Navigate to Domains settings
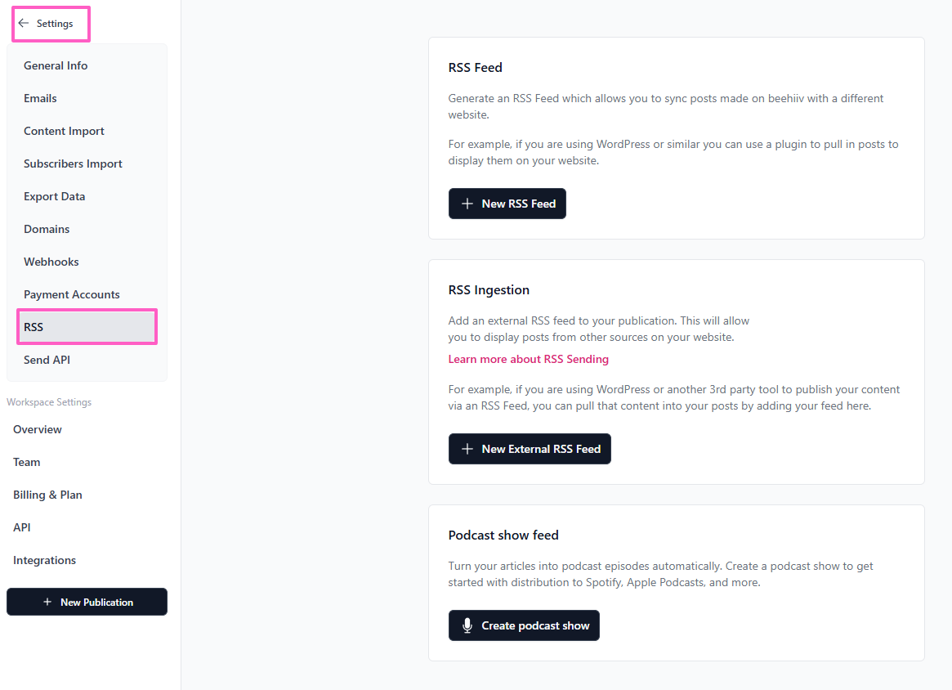Viewport: 952px width, 690px height. 47,229
